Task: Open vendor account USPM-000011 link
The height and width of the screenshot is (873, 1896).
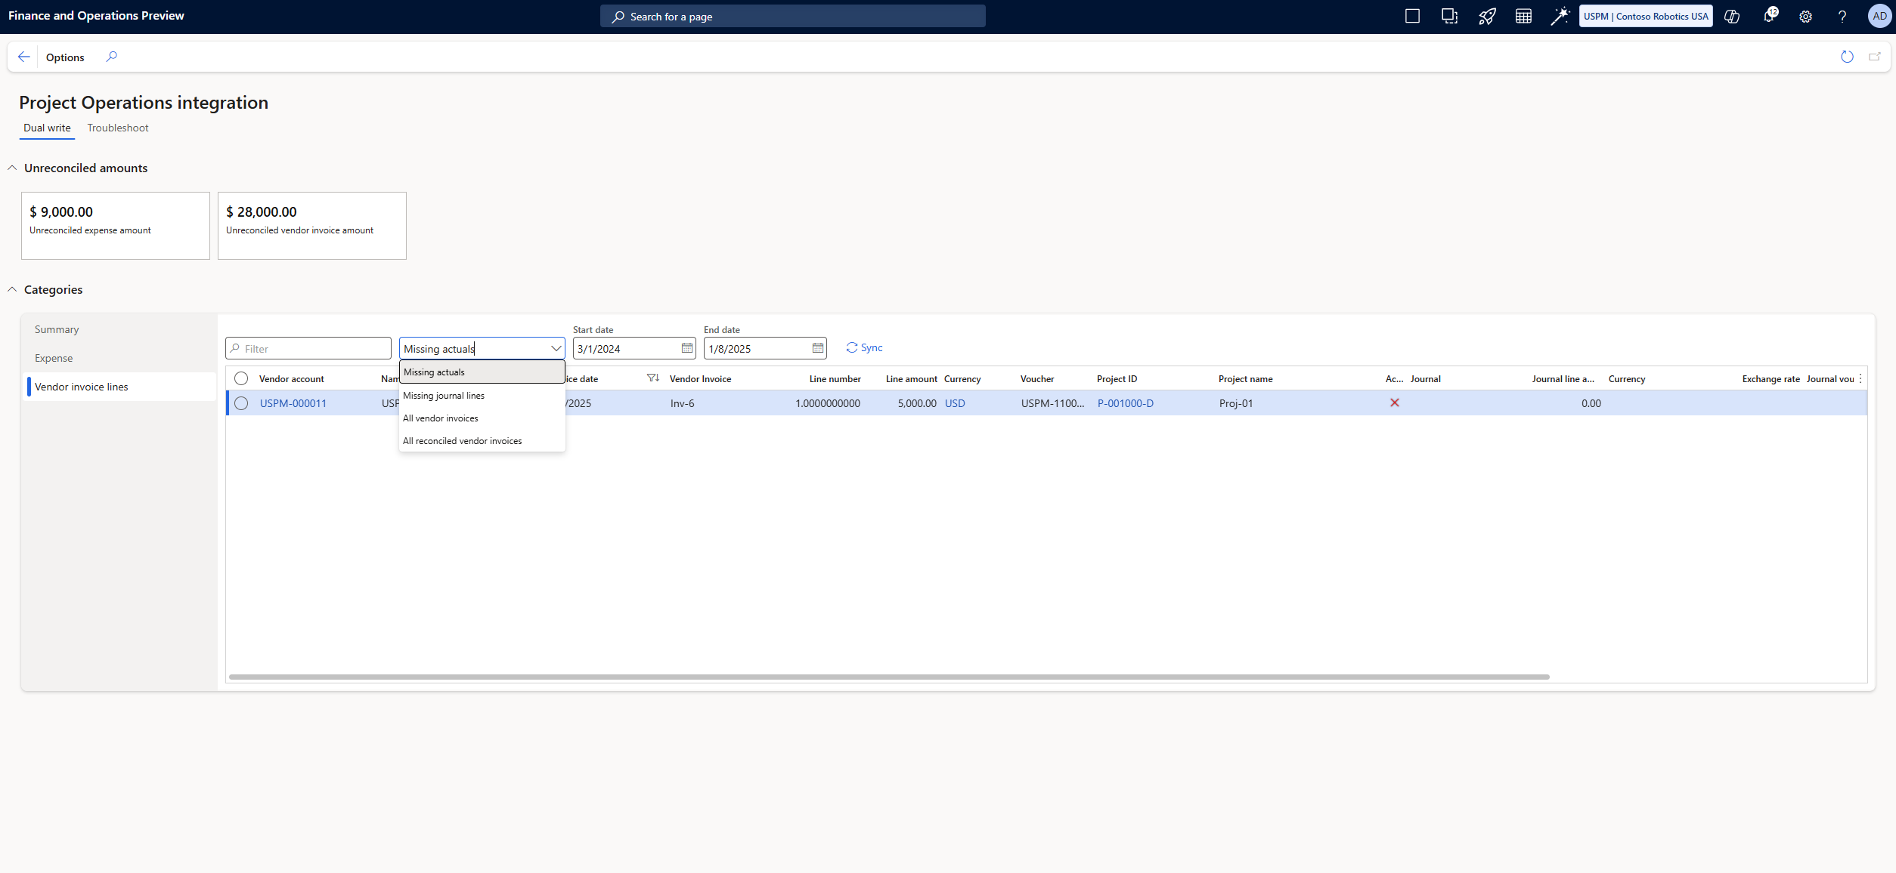Action: [x=293, y=403]
